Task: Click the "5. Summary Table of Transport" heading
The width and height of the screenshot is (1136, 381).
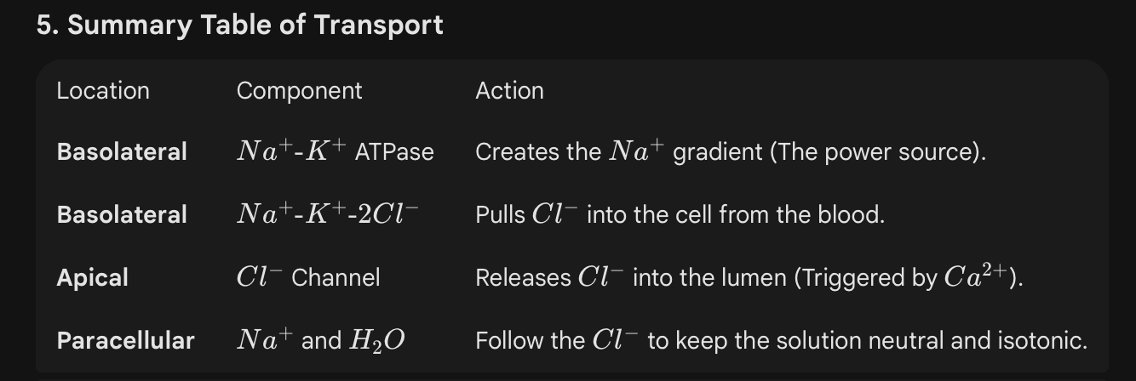Action: (239, 25)
